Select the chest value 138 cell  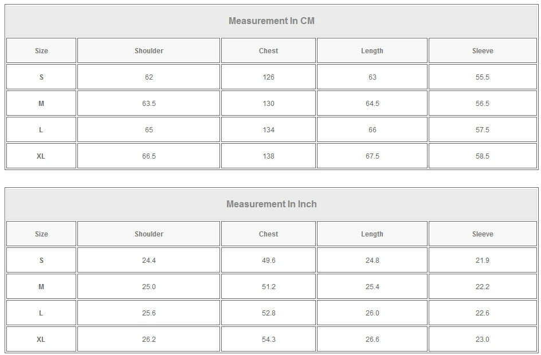click(x=268, y=156)
